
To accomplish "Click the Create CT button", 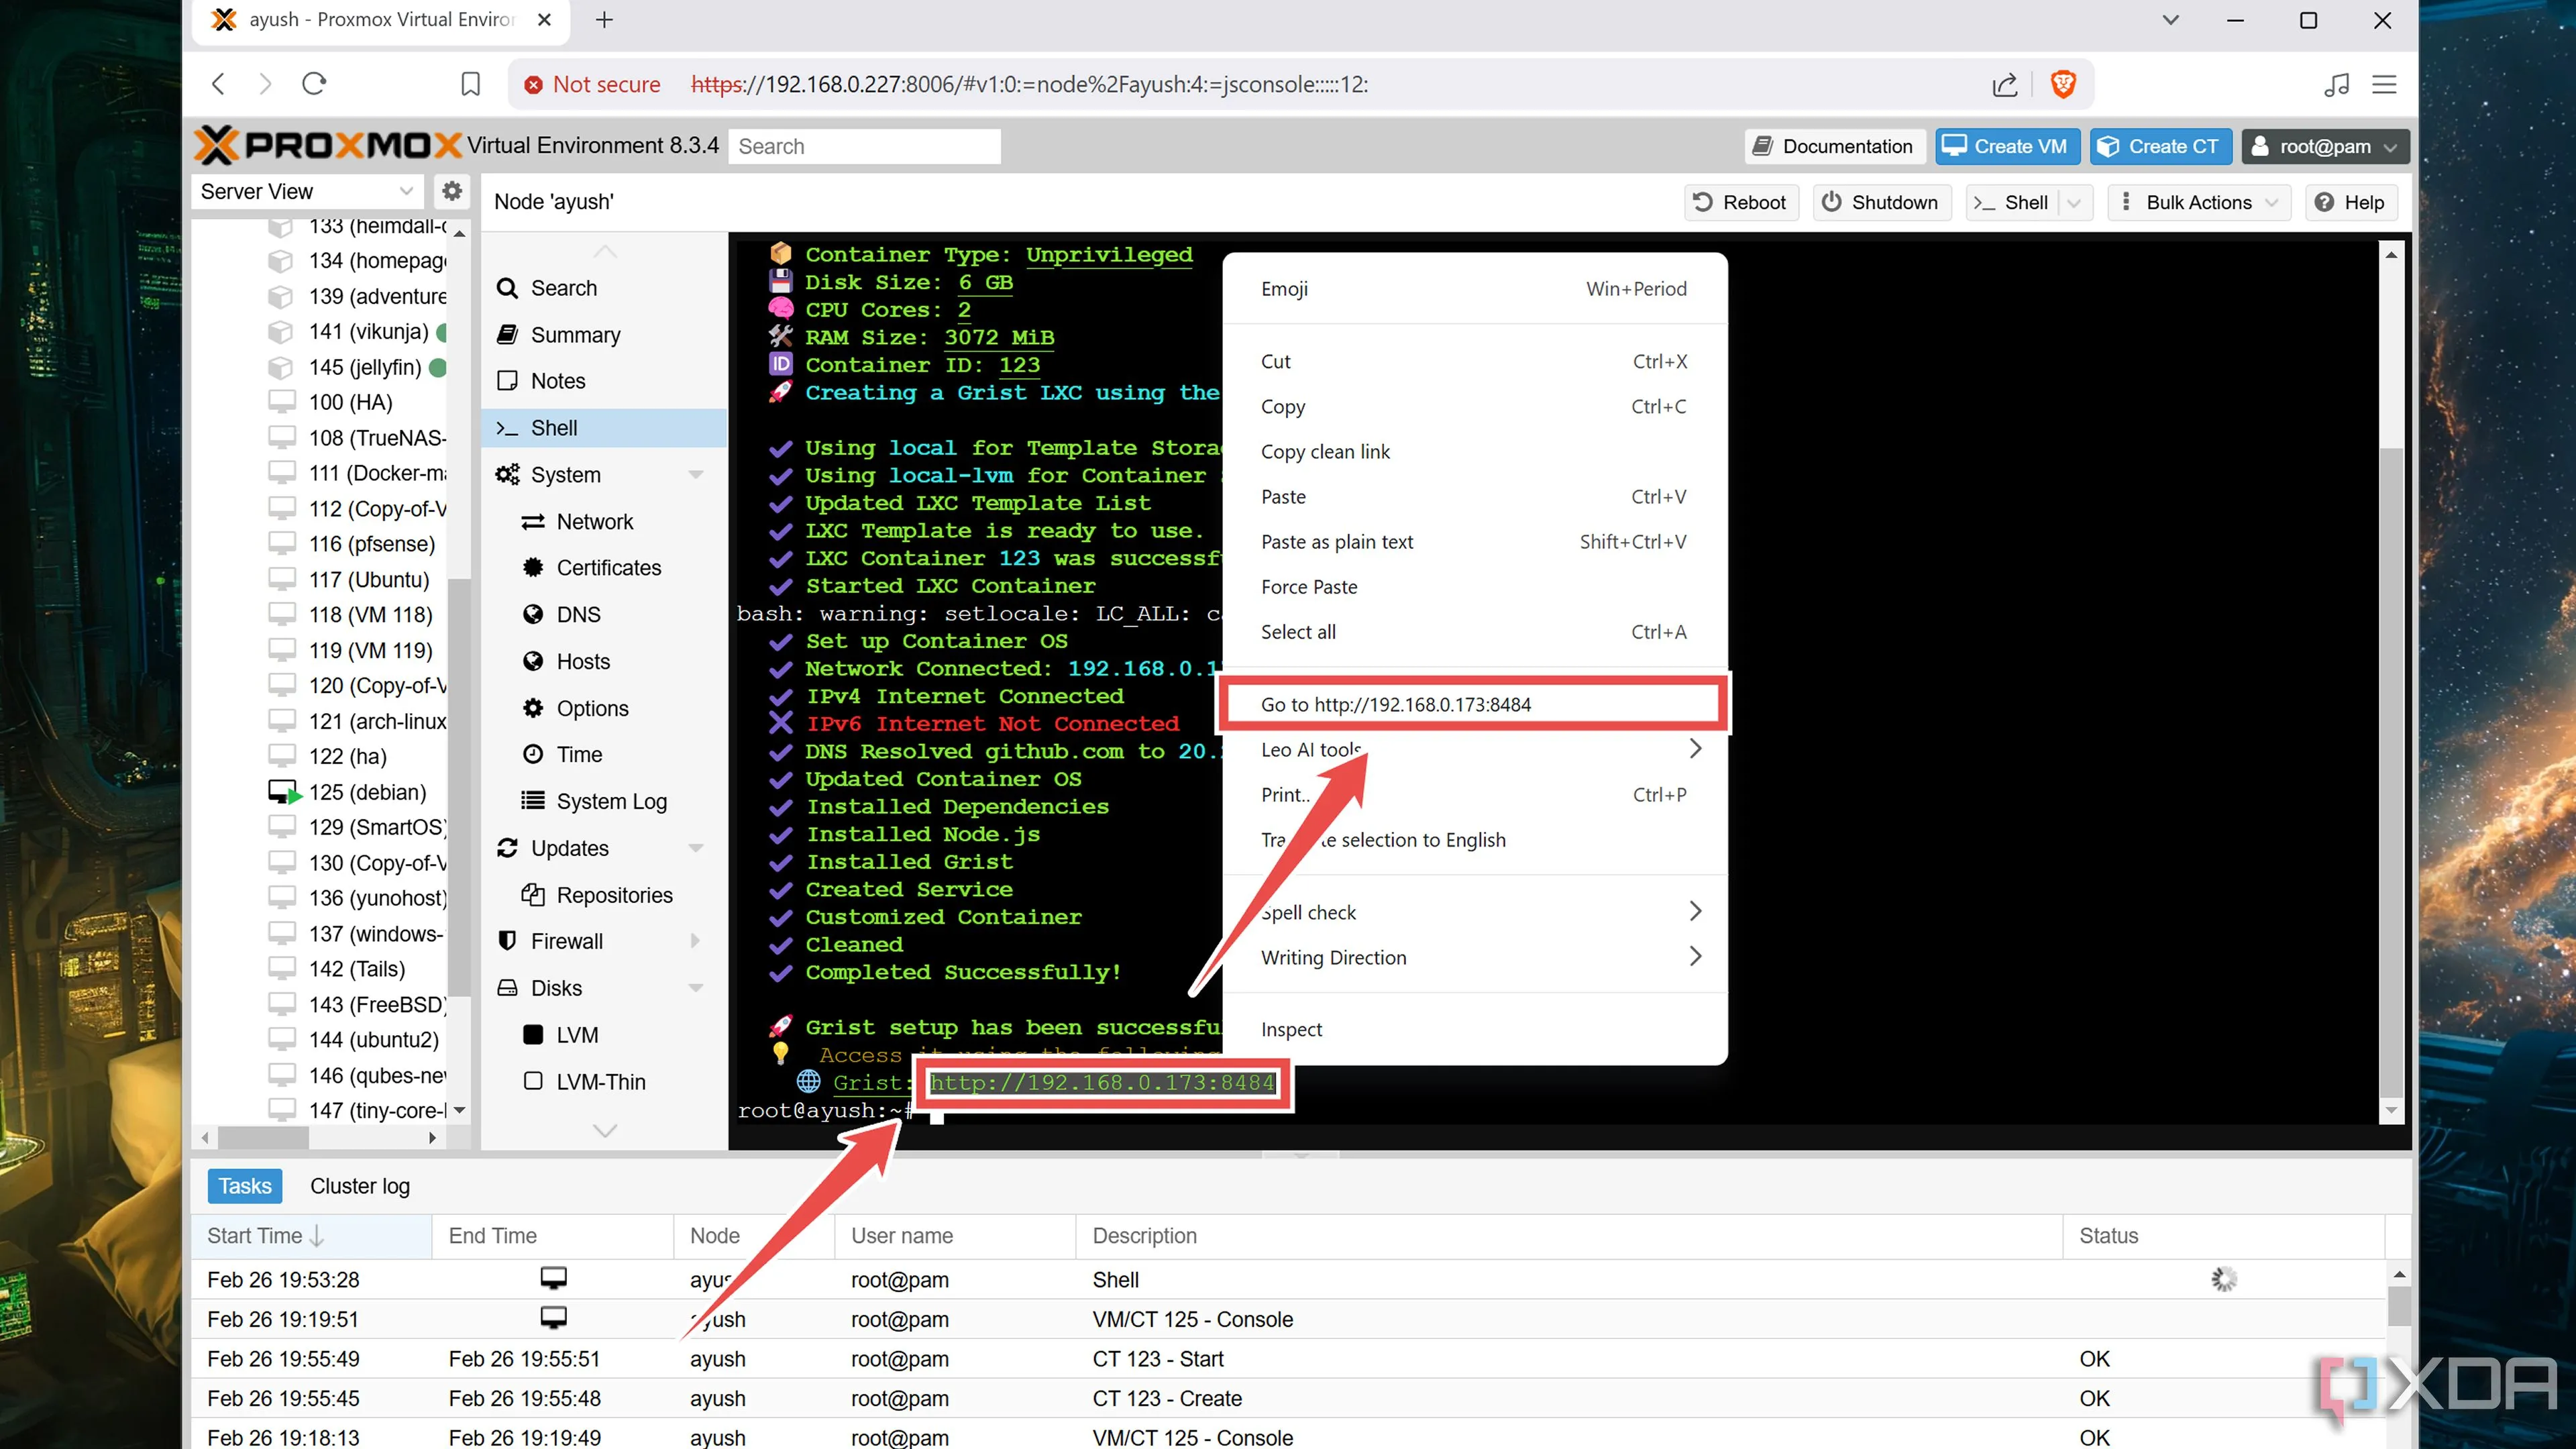I will 2161,146.
